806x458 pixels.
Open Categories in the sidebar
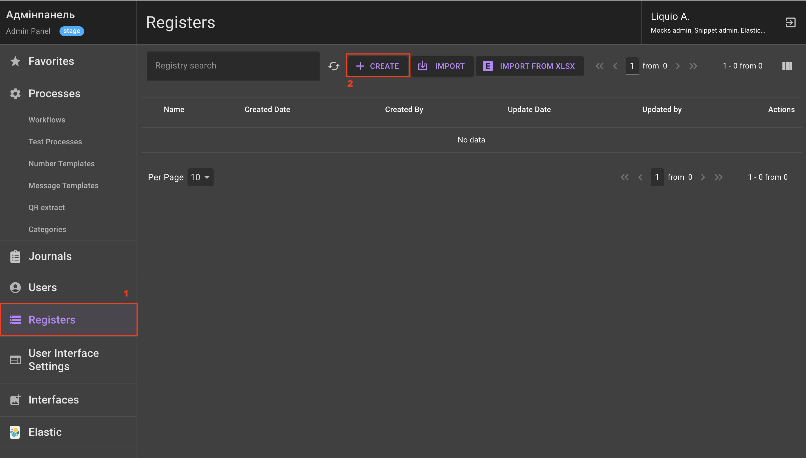click(x=47, y=230)
